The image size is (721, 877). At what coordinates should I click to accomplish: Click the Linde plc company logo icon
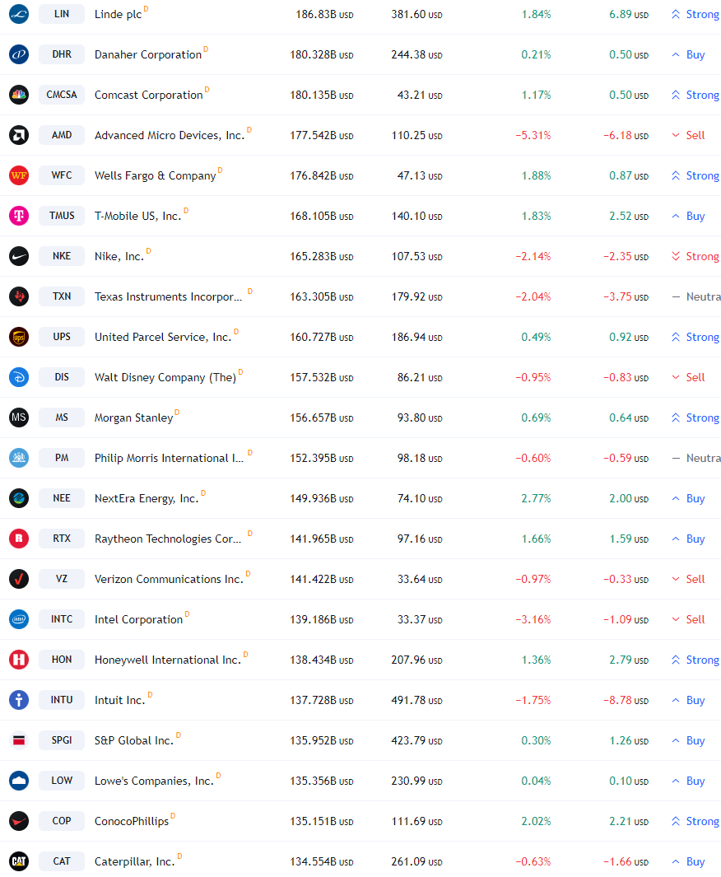click(x=19, y=14)
